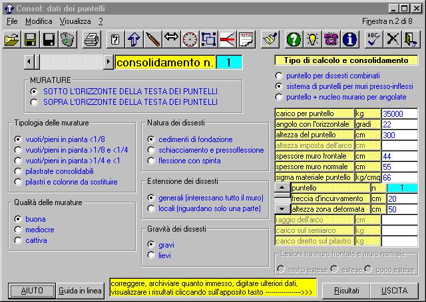Viewport: 426px width, 302px height.
Task: Select 'puntello per dissesti combinati' option
Action: tap(279, 76)
